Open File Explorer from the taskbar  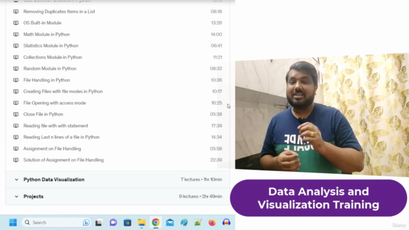click(142, 223)
